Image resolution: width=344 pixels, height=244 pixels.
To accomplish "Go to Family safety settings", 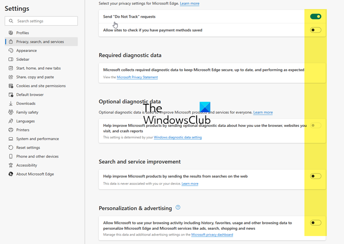I will pos(41,112).
